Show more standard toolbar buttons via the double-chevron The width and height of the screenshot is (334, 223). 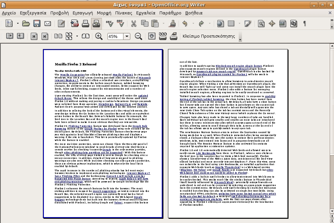coord(332,20)
